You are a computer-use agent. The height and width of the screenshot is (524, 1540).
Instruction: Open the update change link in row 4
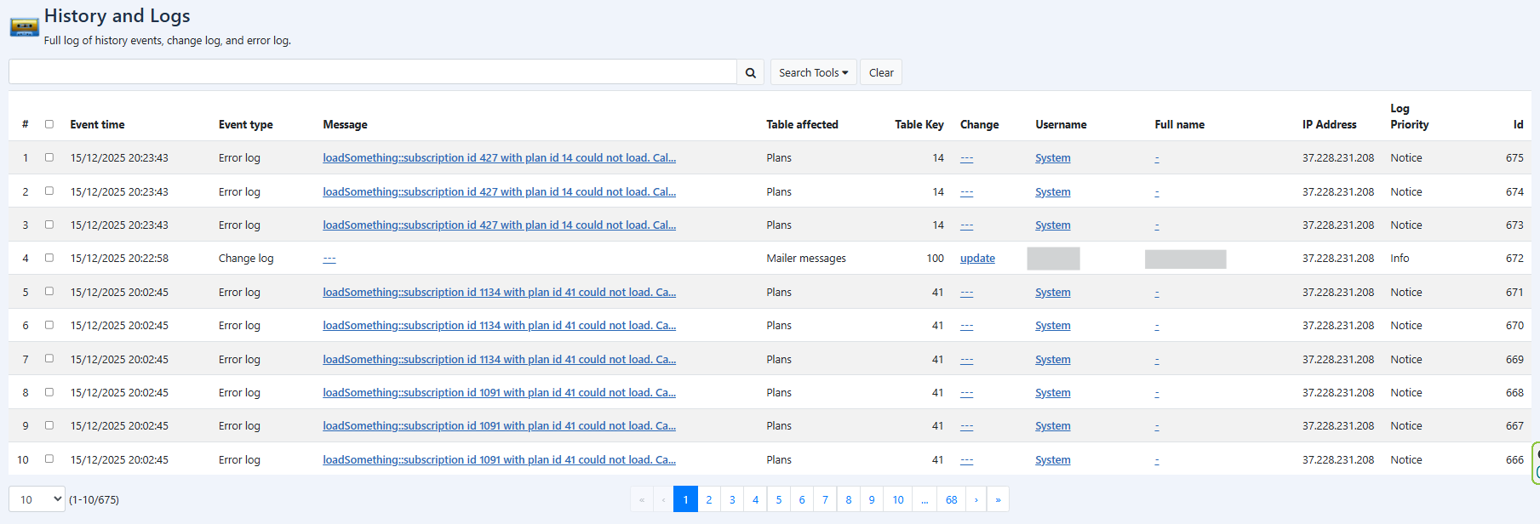(x=977, y=259)
